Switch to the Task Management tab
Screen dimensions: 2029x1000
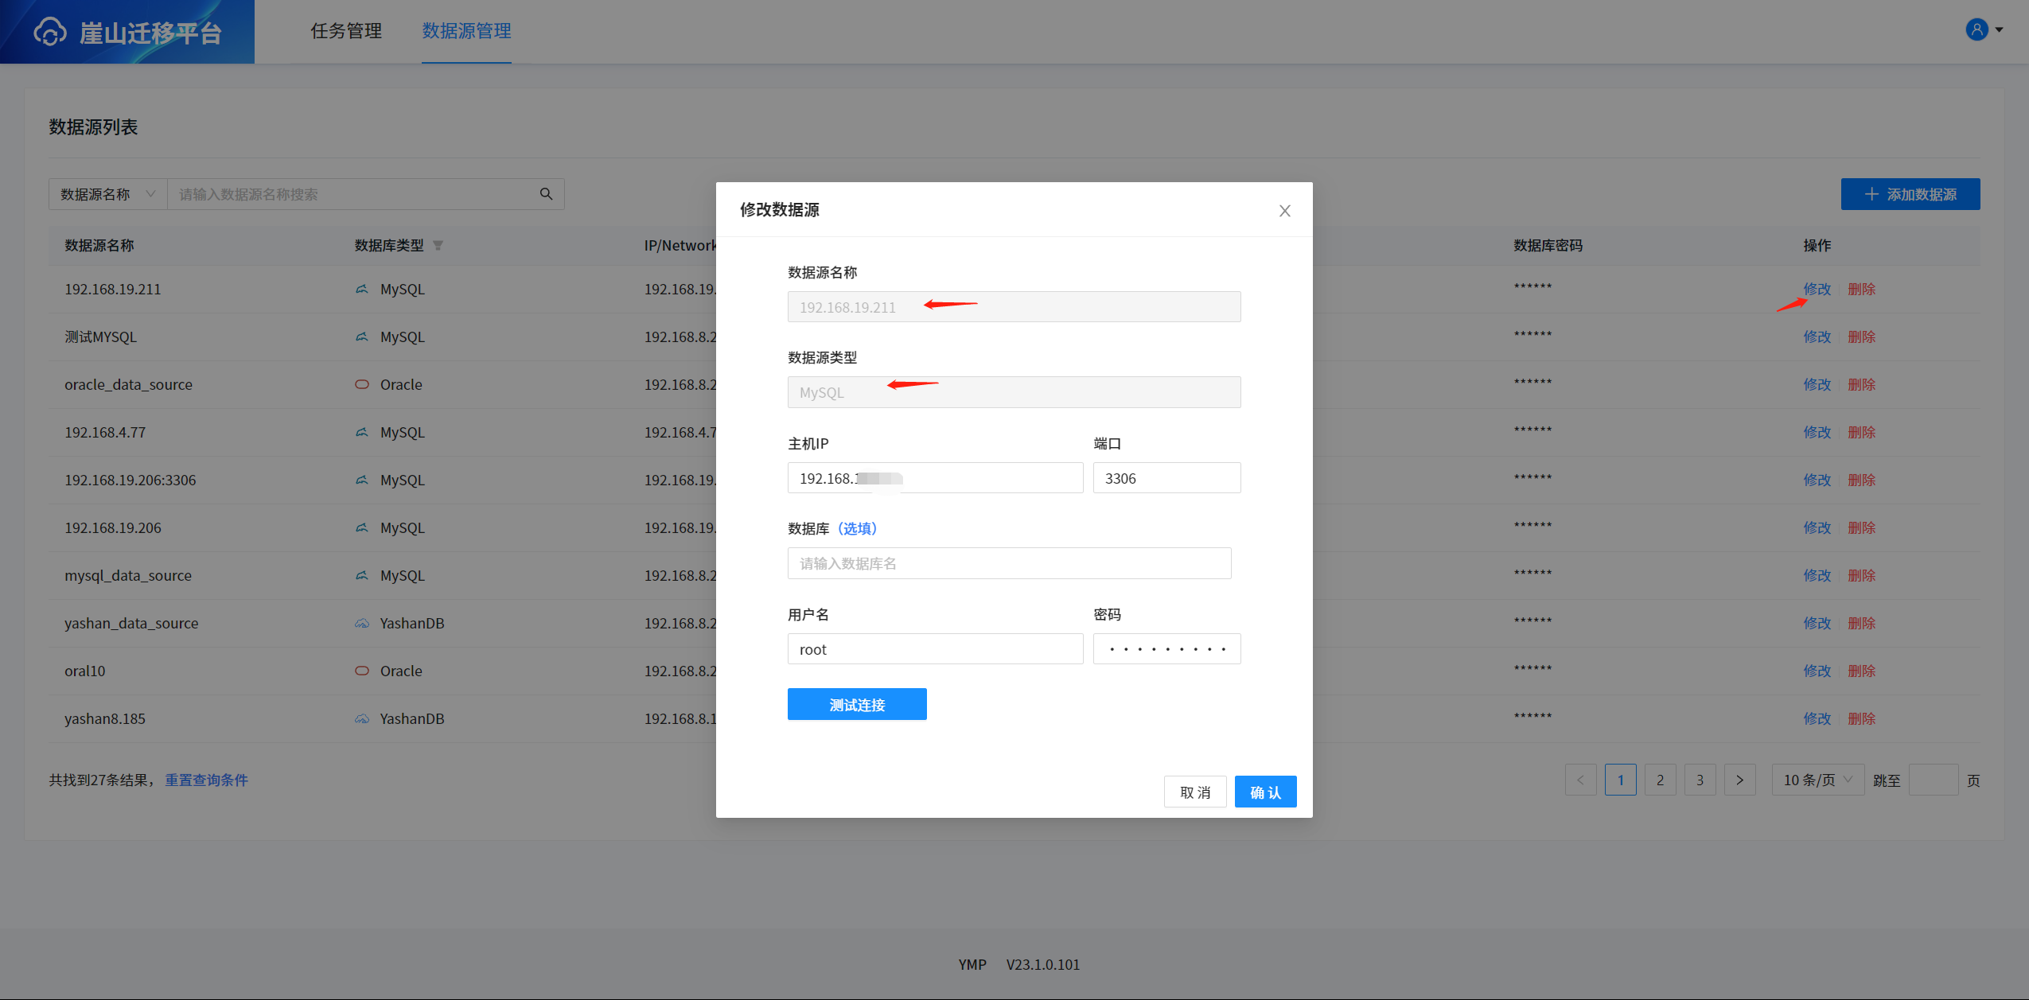click(346, 31)
